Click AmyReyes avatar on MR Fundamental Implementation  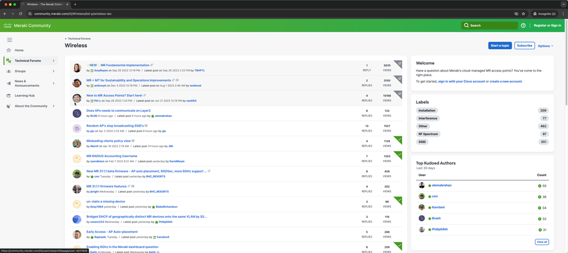click(x=77, y=68)
